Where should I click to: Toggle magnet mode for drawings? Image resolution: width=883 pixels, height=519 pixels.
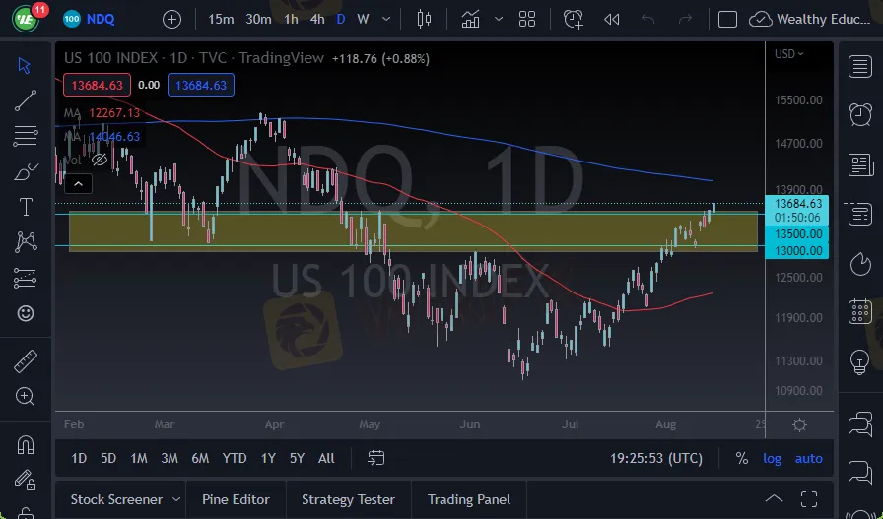pyautogui.click(x=26, y=445)
